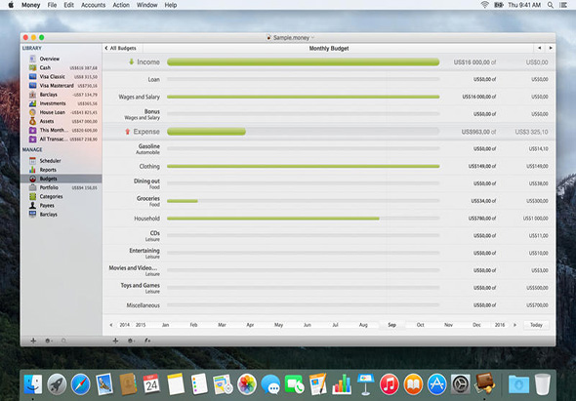The width and height of the screenshot is (576, 401).
Task: Open System Preferences from the Dock
Action: (x=460, y=384)
